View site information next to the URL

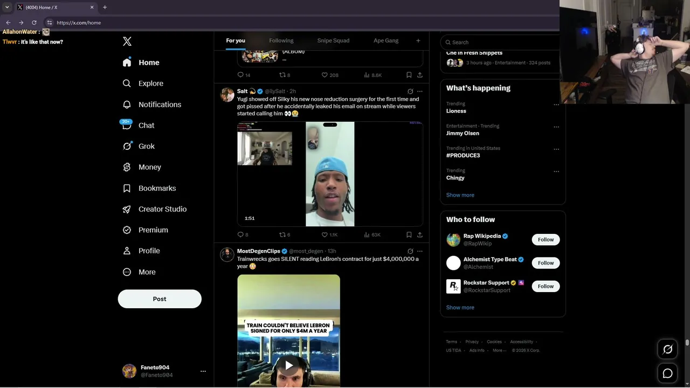(50, 23)
